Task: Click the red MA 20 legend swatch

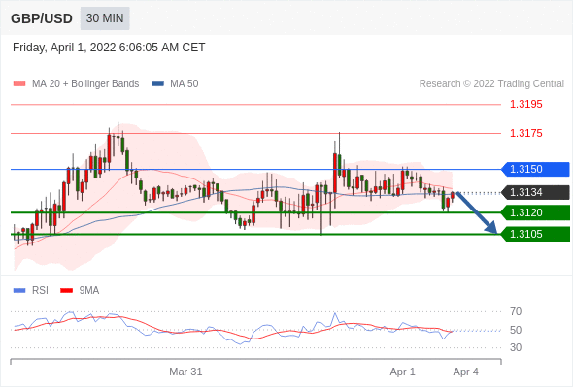Action: 19,84
